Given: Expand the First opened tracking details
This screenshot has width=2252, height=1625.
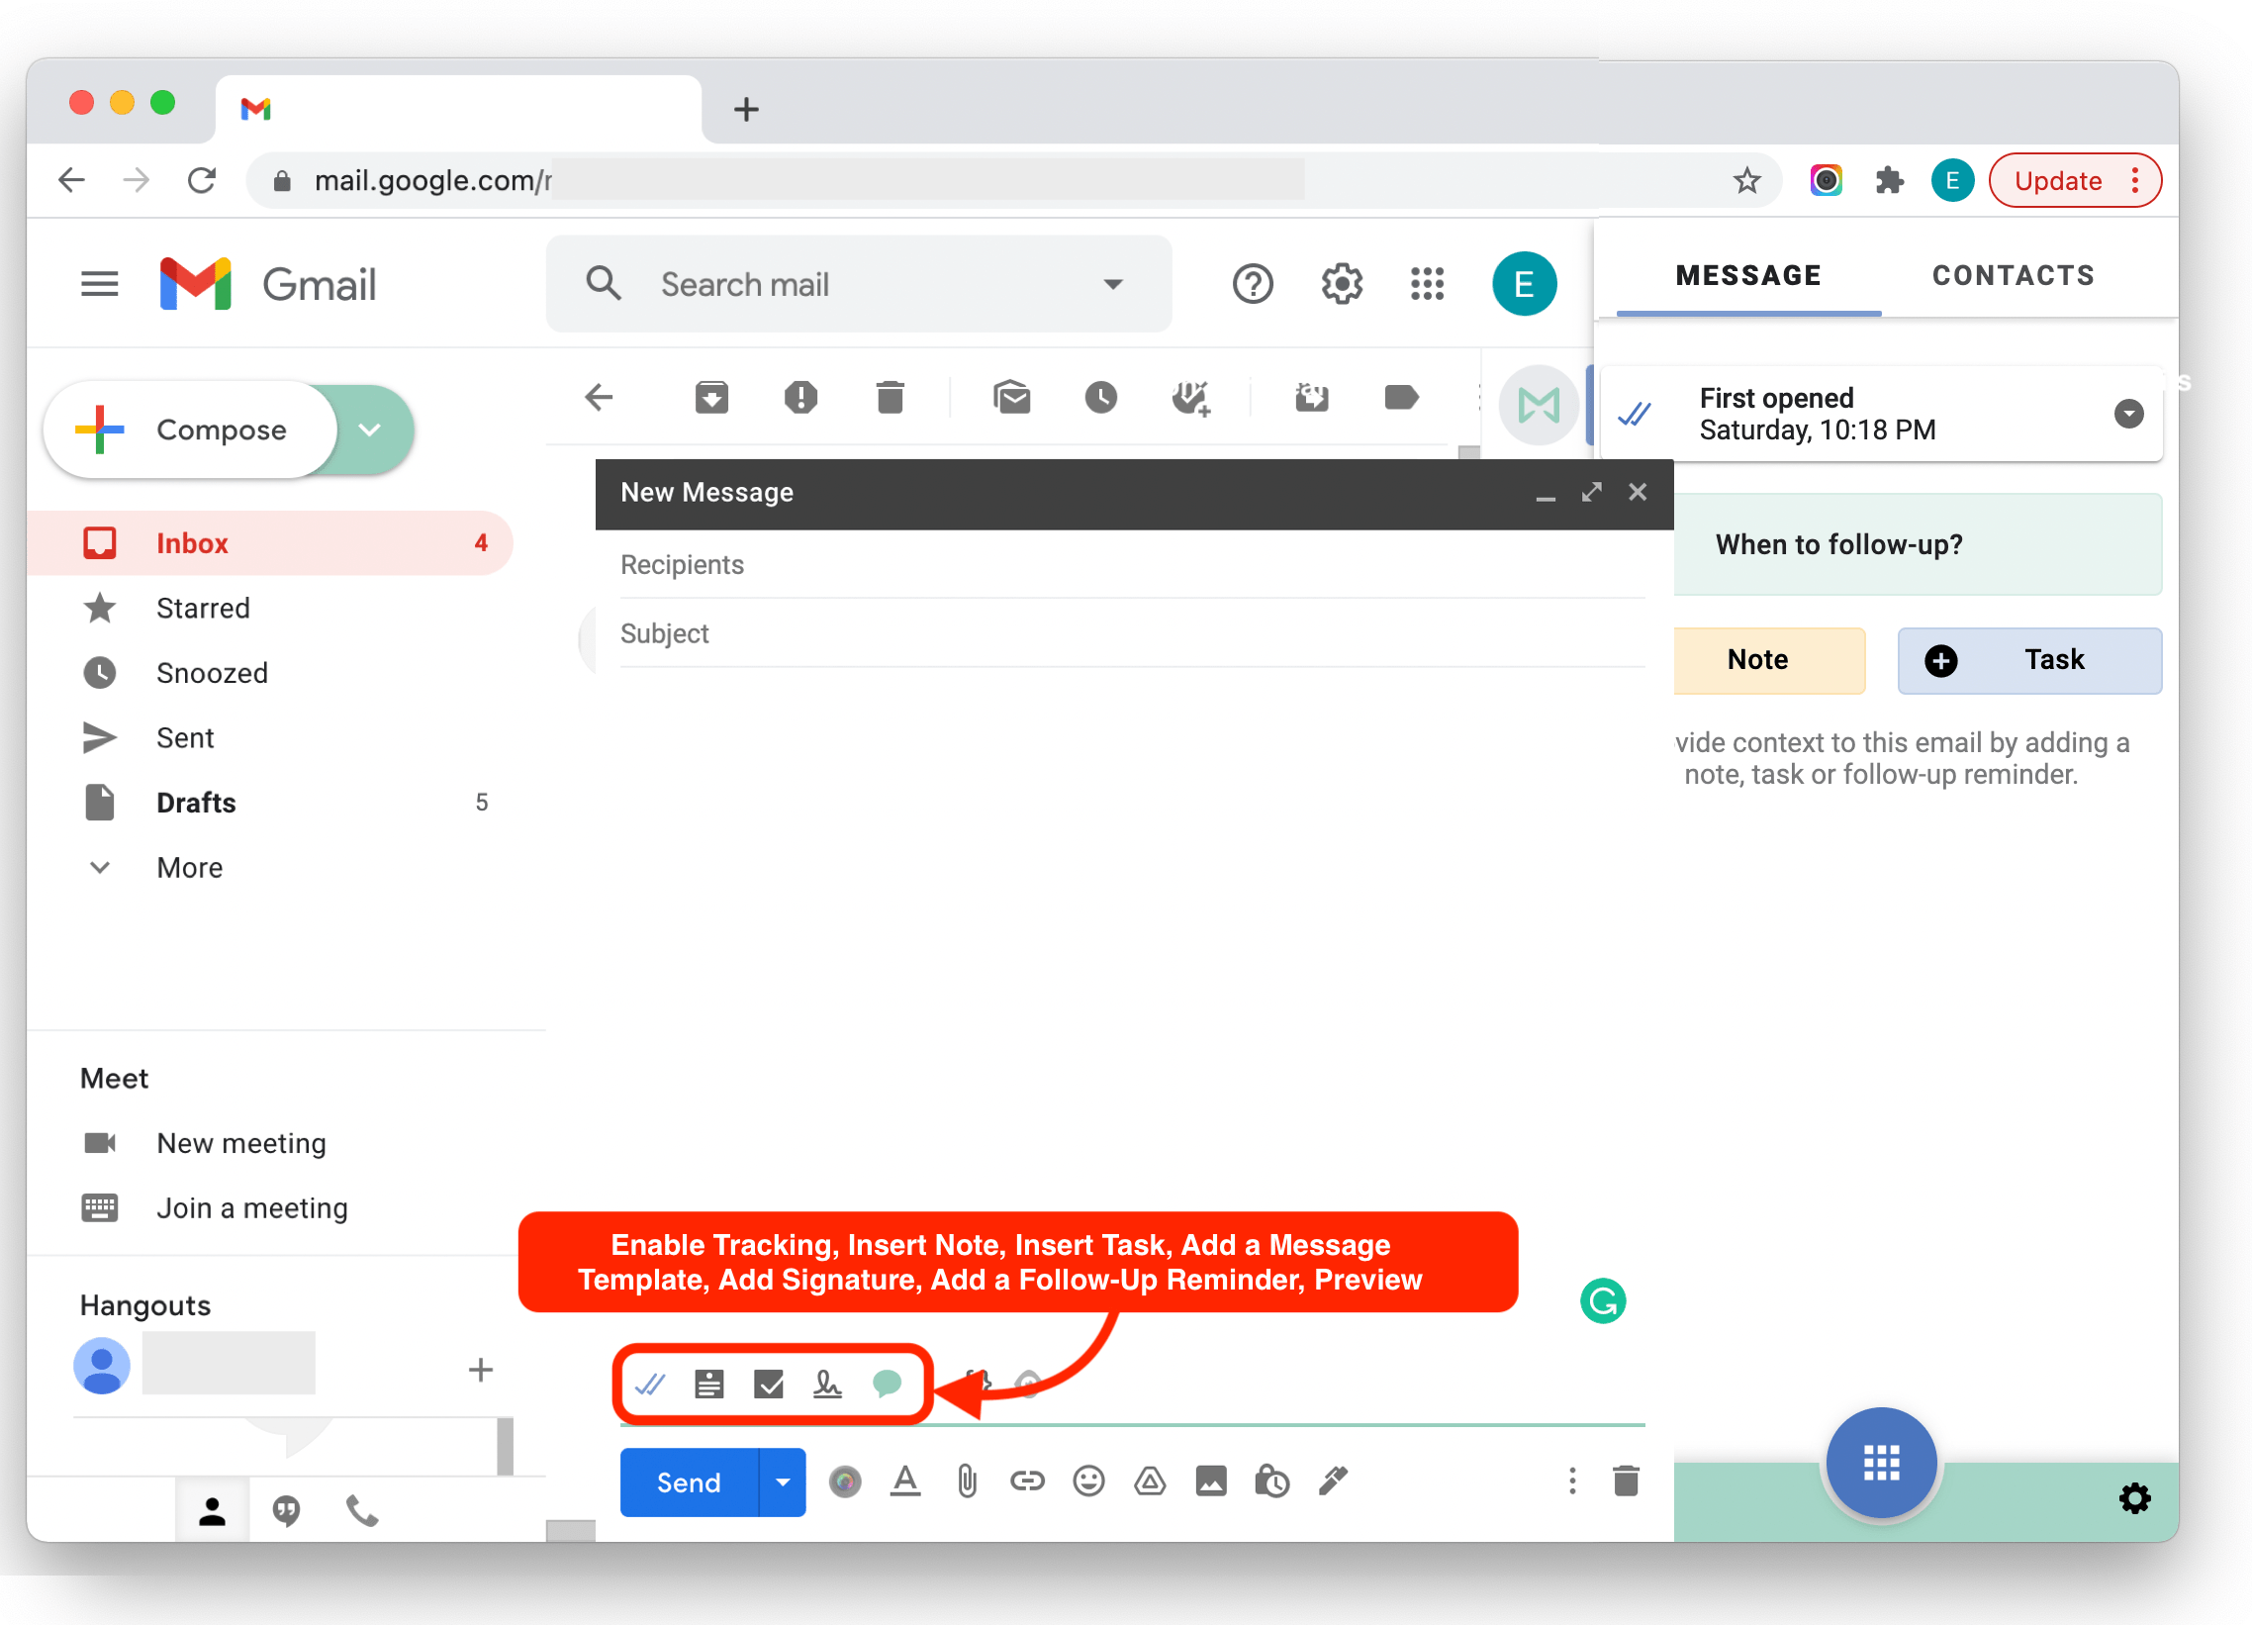Looking at the screenshot, I should click(x=2128, y=415).
